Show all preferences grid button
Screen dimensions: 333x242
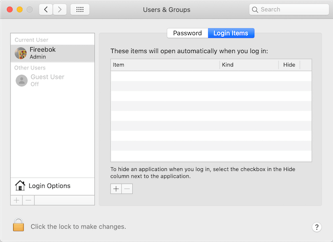(80, 10)
